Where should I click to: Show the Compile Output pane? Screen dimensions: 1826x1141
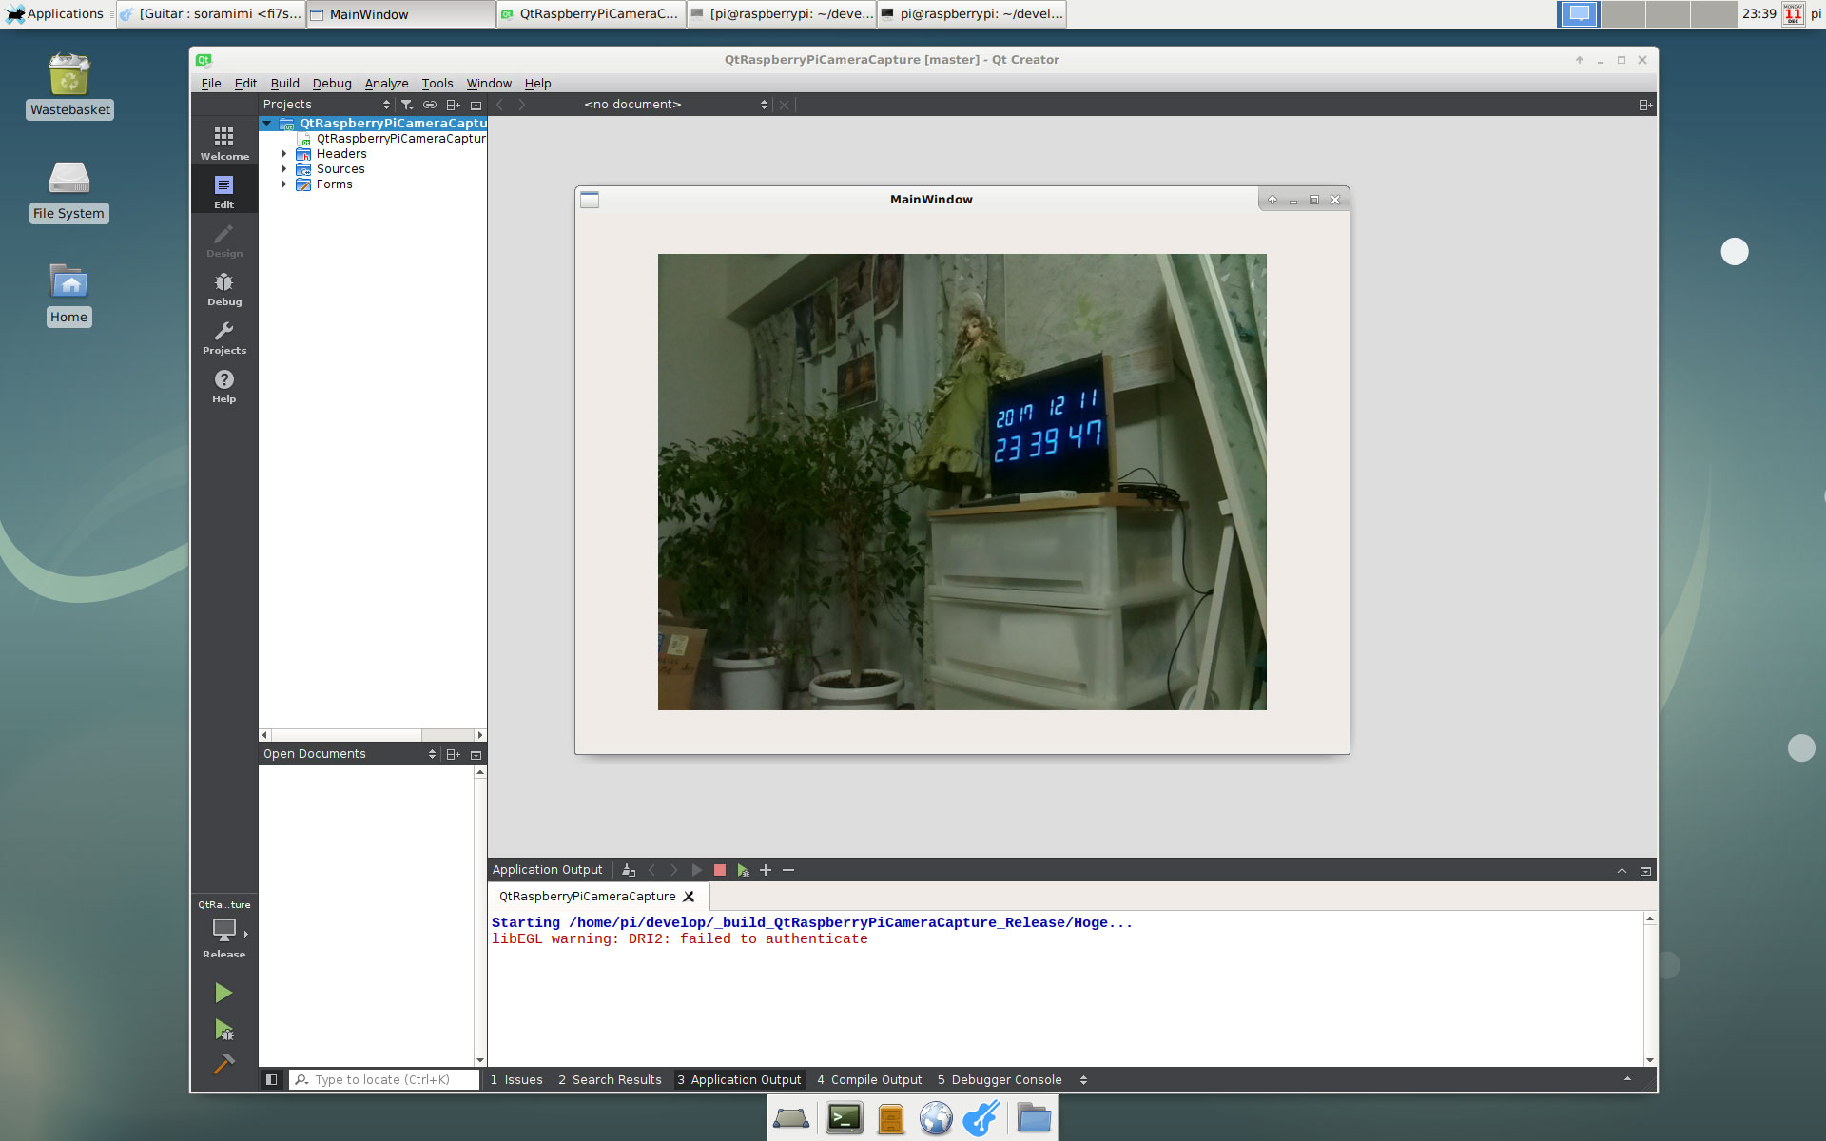(869, 1079)
